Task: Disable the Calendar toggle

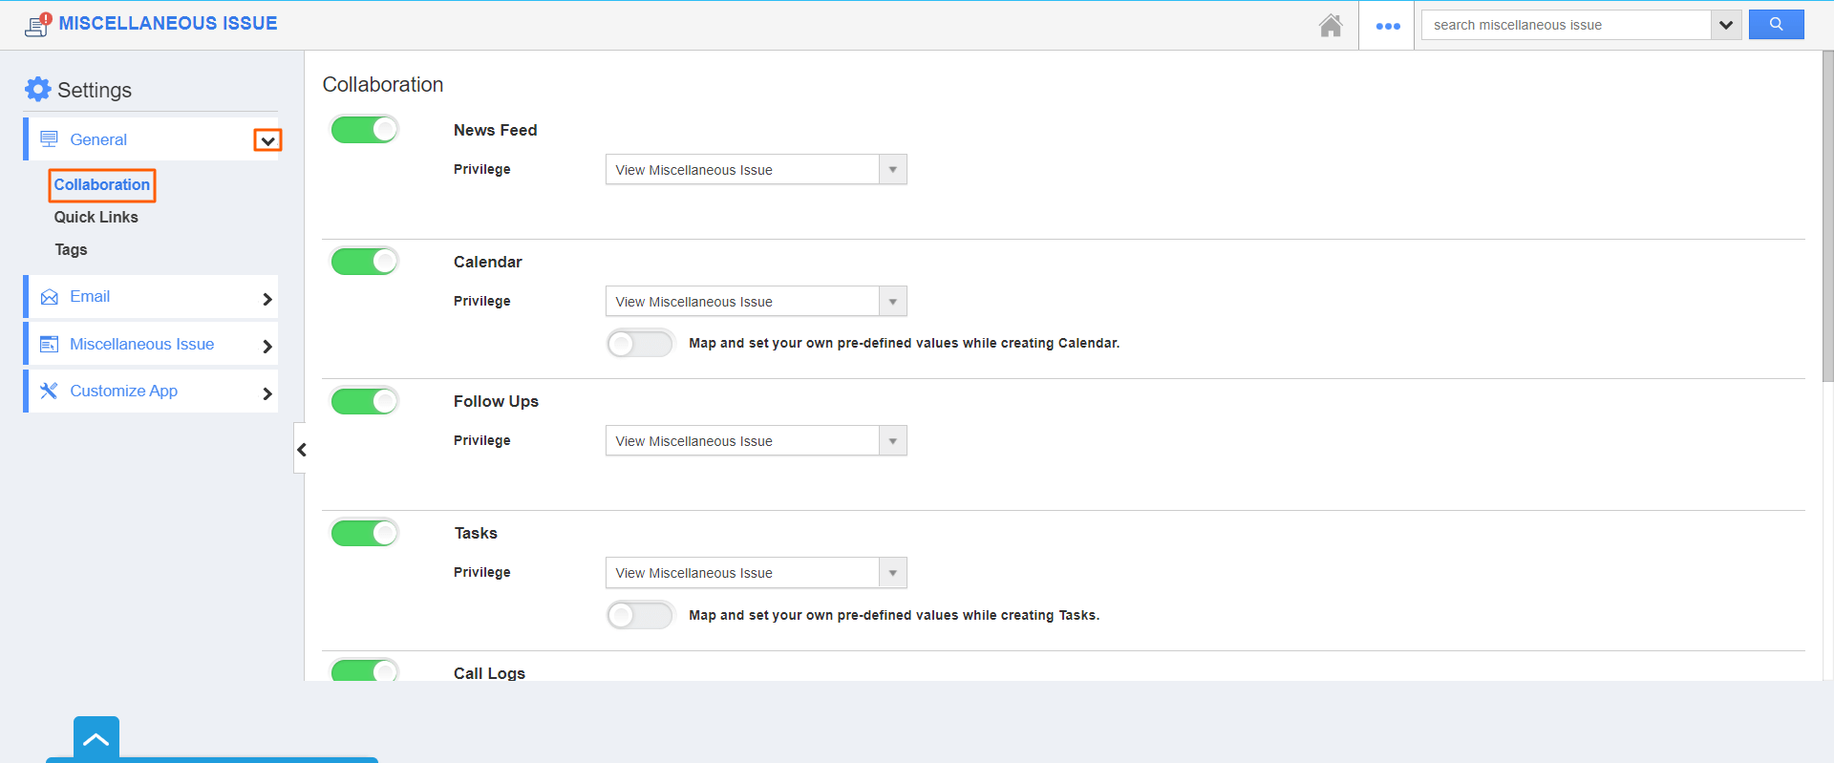Action: (364, 261)
